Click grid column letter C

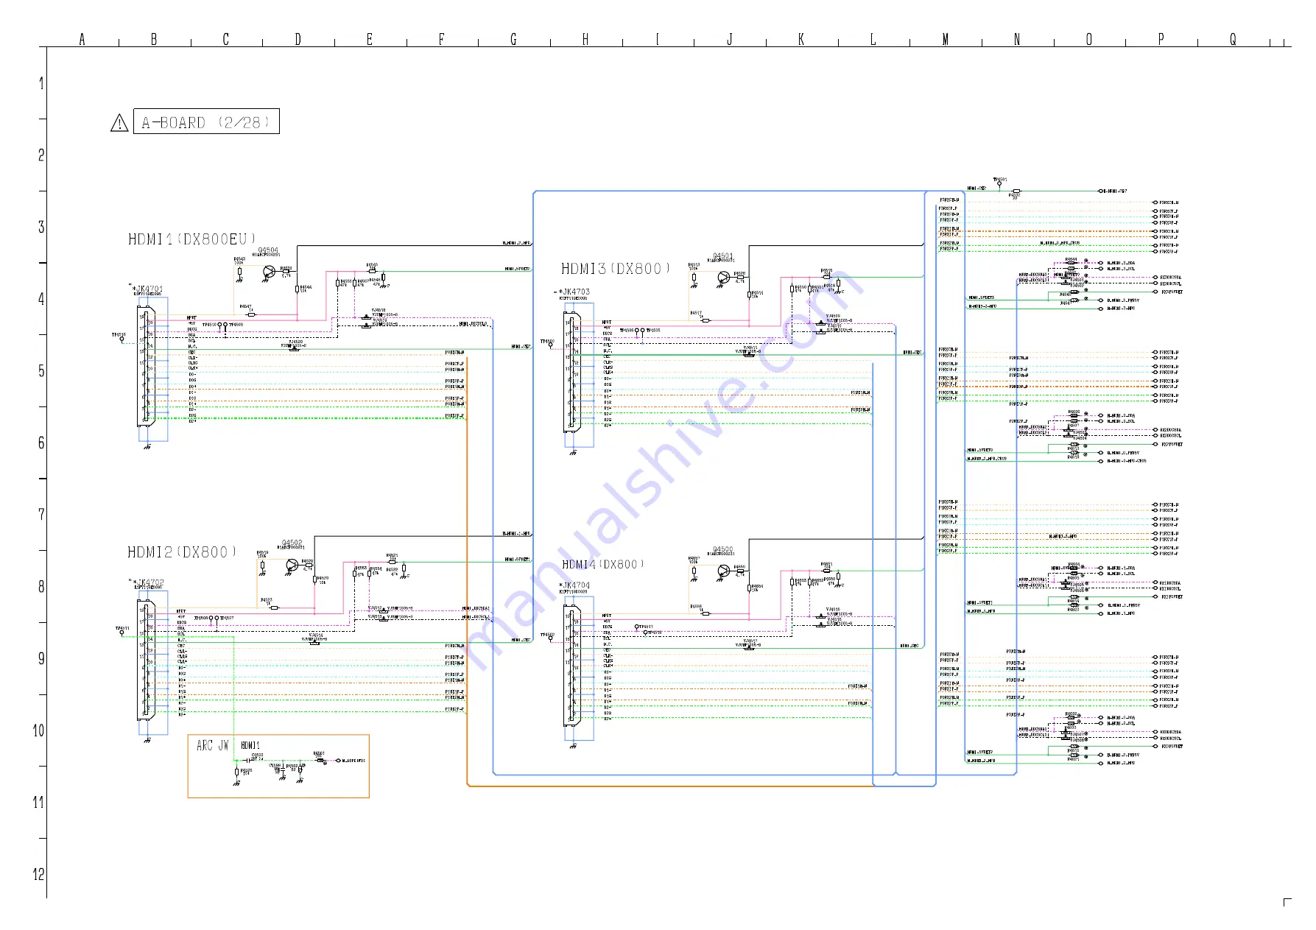pos(226,40)
